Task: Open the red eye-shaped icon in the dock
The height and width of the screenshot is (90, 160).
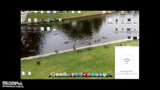Action: pyautogui.click(x=85, y=75)
